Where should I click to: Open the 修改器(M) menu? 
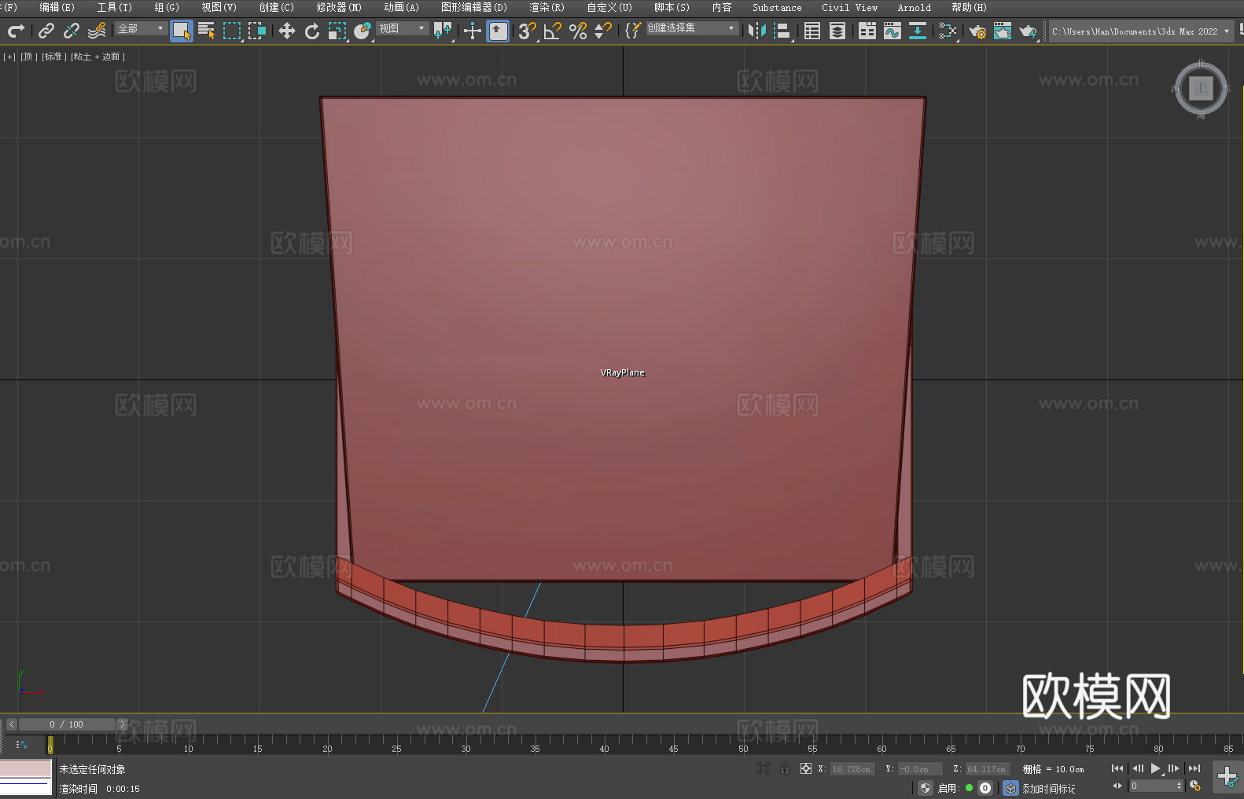click(339, 7)
